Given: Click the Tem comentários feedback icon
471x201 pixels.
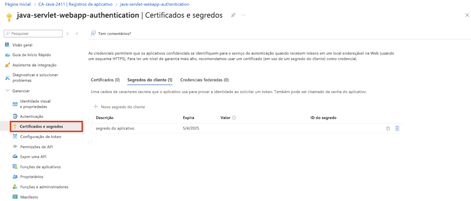Looking at the screenshot, I should coord(93,33).
